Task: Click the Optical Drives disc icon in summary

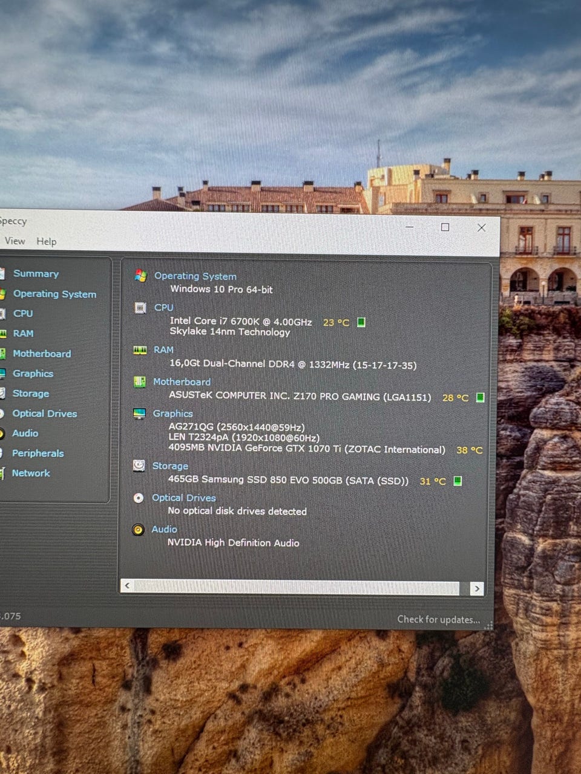Action: coord(139,498)
